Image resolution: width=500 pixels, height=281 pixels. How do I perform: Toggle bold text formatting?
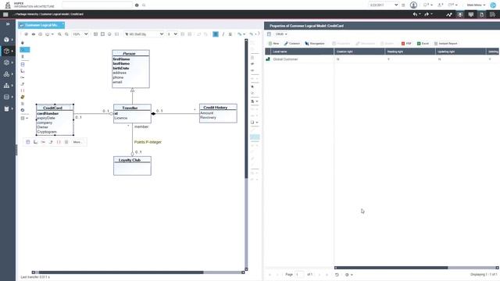(216, 34)
